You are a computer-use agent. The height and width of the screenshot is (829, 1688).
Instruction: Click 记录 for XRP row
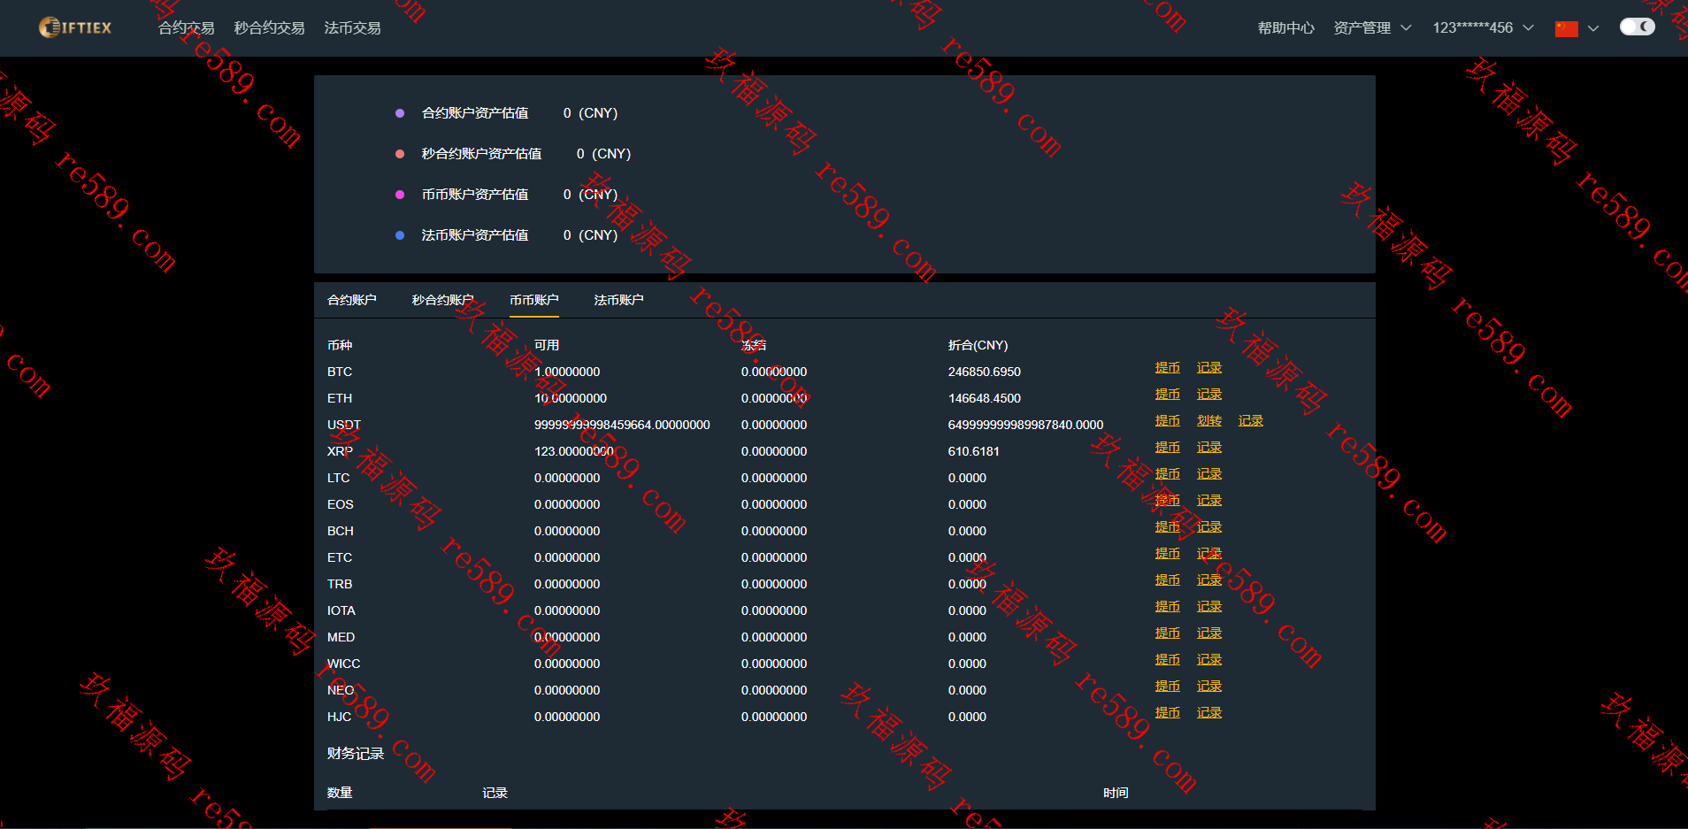(x=1209, y=447)
